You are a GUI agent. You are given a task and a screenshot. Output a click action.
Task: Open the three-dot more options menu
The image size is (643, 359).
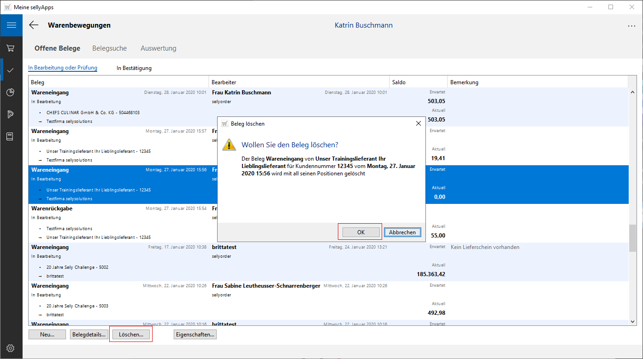click(x=631, y=26)
